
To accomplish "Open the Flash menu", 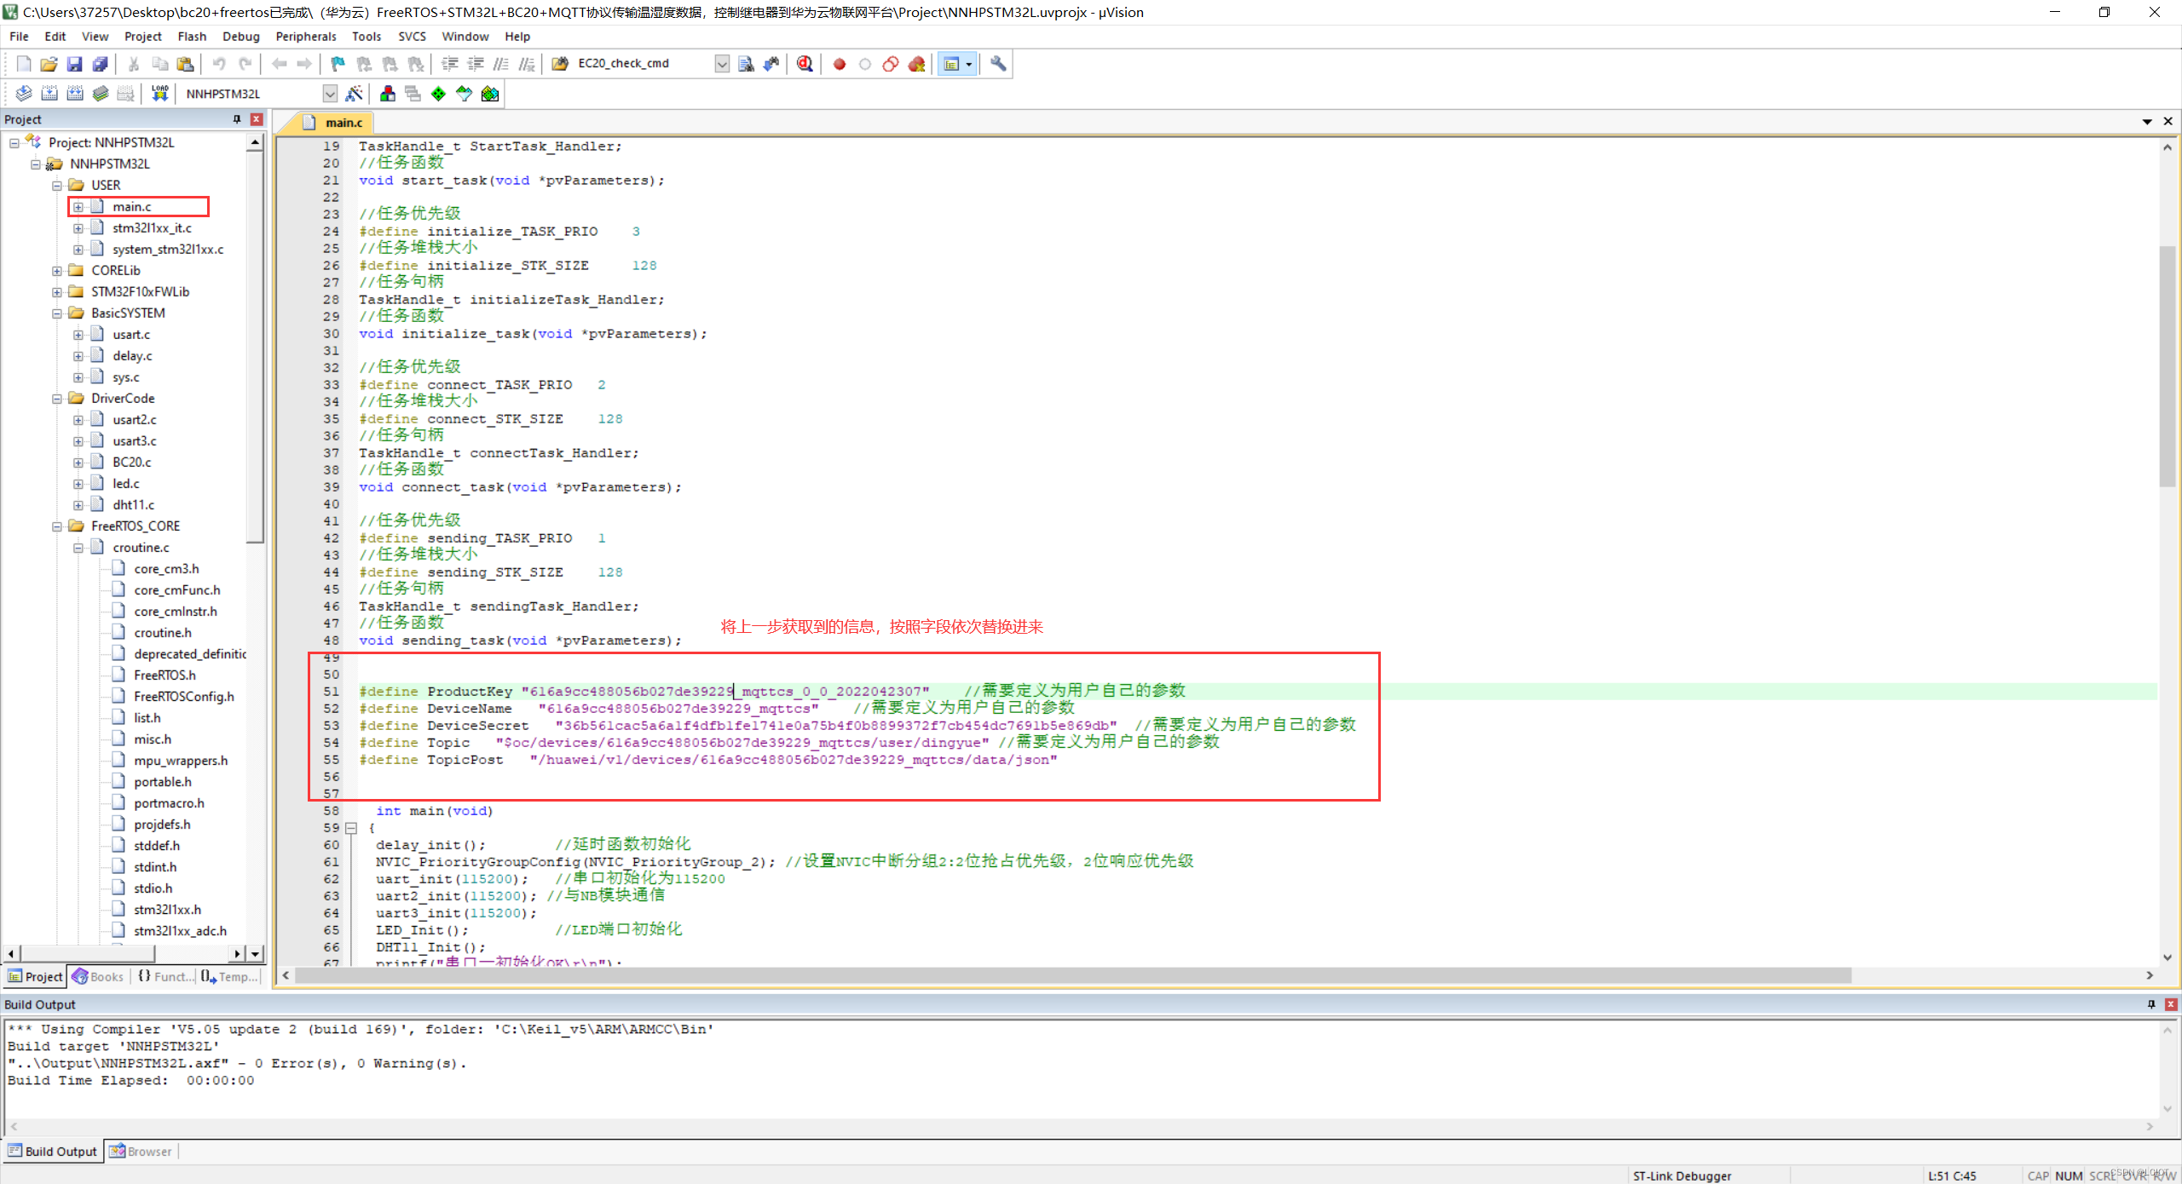I will click(192, 37).
